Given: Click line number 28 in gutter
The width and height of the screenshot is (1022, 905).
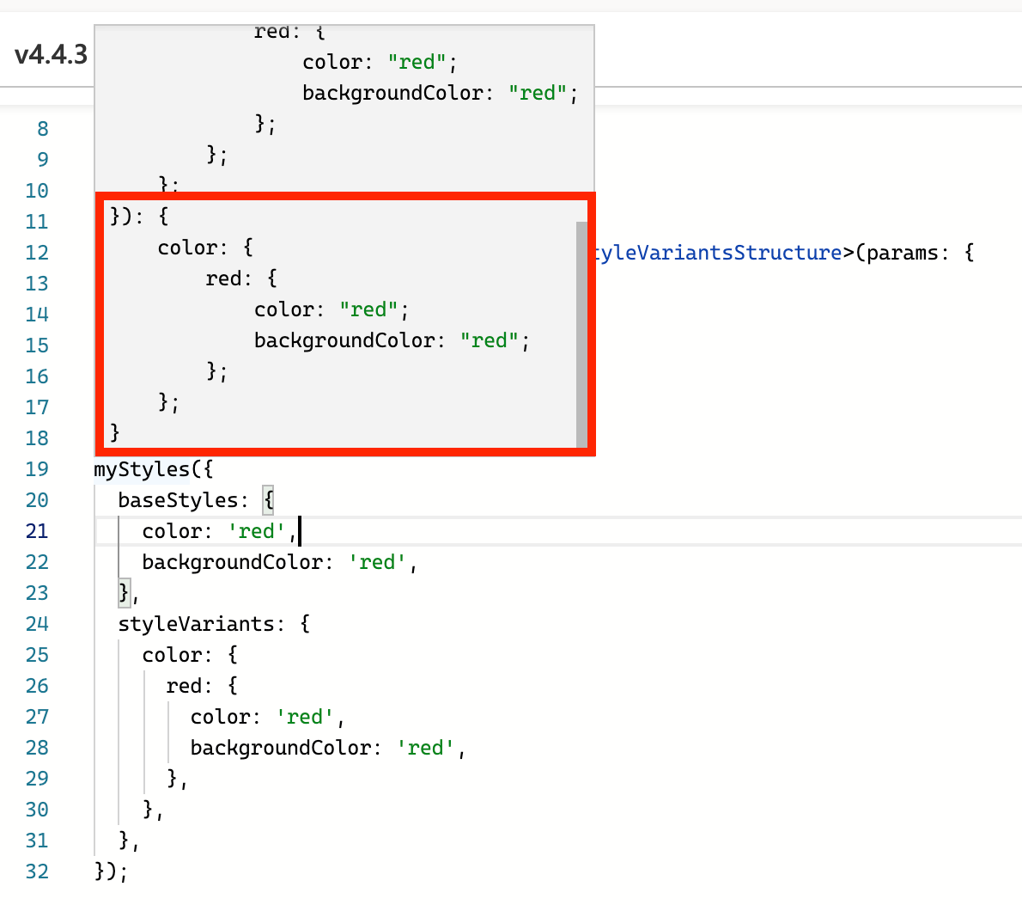Looking at the screenshot, I should click(37, 748).
